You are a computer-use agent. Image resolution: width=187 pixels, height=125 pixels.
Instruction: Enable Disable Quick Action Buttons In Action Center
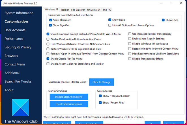pos(48,39)
